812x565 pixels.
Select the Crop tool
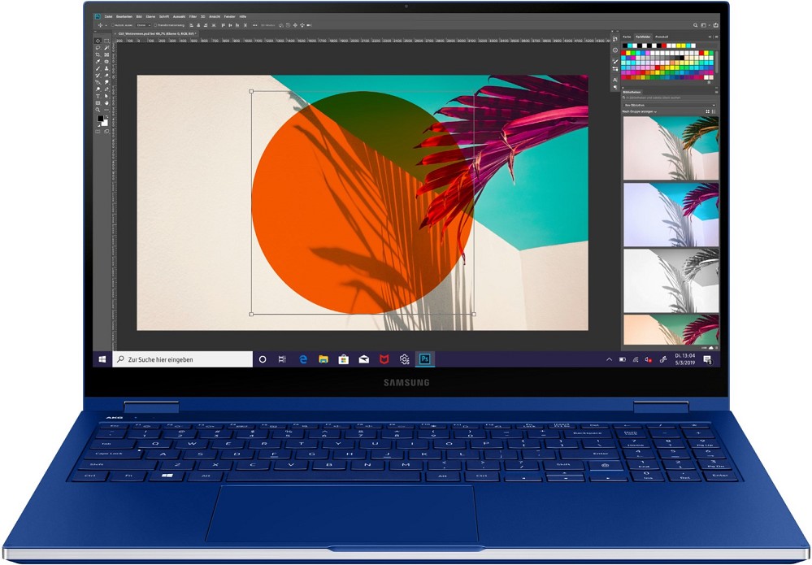click(98, 54)
